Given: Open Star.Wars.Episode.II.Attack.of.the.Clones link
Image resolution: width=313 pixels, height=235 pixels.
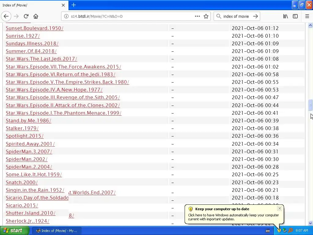Looking at the screenshot, I should point(63,105).
